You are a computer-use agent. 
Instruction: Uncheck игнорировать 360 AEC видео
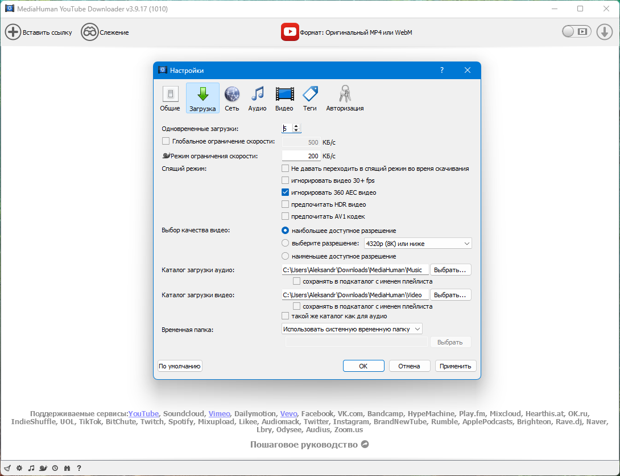click(285, 192)
